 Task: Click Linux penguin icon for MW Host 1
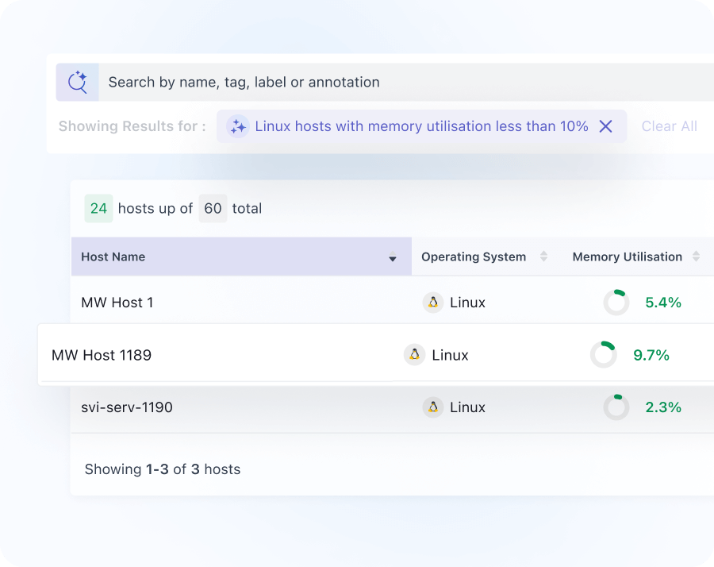[433, 303]
